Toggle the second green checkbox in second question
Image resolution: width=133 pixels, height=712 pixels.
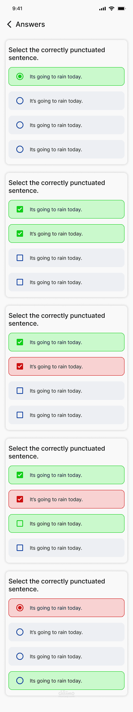pyautogui.click(x=20, y=234)
